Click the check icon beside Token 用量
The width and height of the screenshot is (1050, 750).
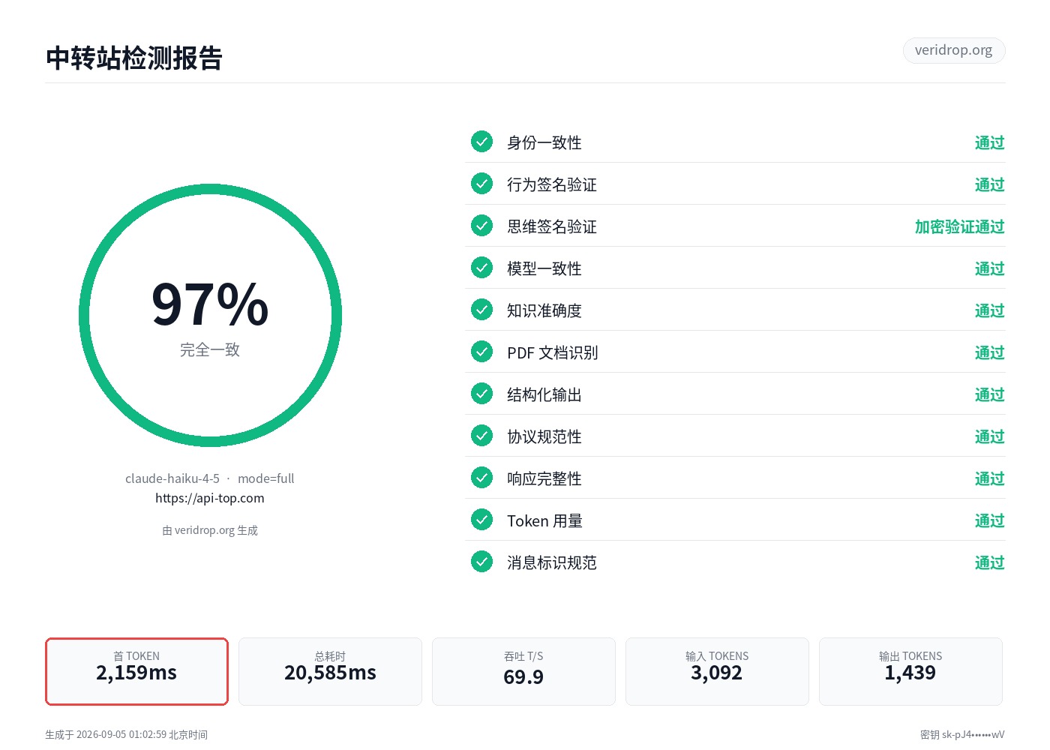click(x=481, y=520)
